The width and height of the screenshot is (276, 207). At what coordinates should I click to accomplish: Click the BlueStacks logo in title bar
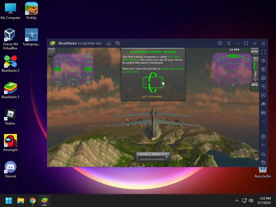click(x=53, y=43)
